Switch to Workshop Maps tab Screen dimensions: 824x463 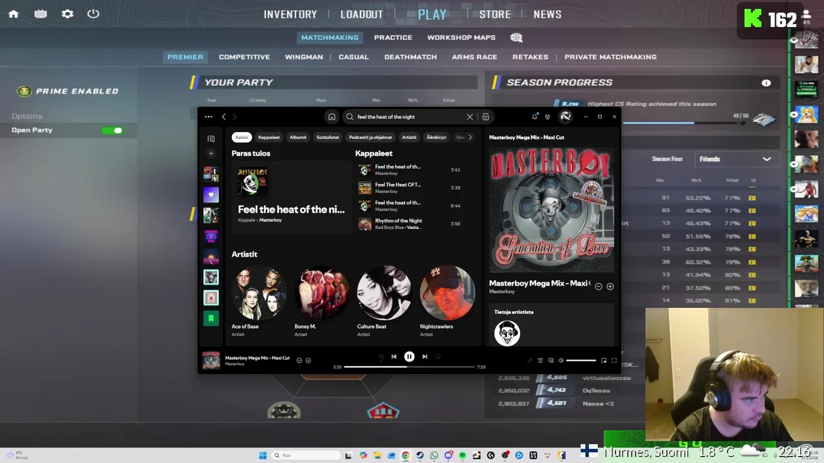[x=461, y=37]
